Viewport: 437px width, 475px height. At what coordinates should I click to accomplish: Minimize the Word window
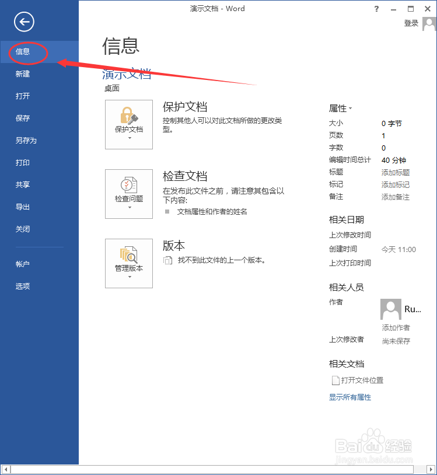[393, 9]
